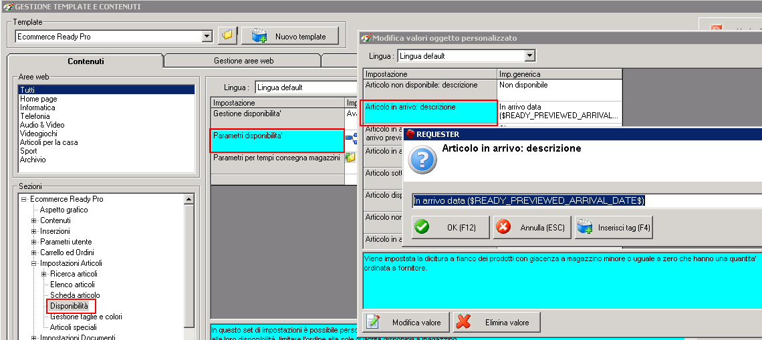
Task: Collapse the Ecommerce Ready Pro tree root
Action: coord(23,199)
